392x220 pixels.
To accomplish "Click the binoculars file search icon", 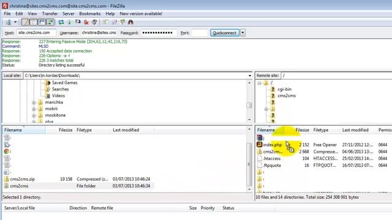I will point(130,22).
